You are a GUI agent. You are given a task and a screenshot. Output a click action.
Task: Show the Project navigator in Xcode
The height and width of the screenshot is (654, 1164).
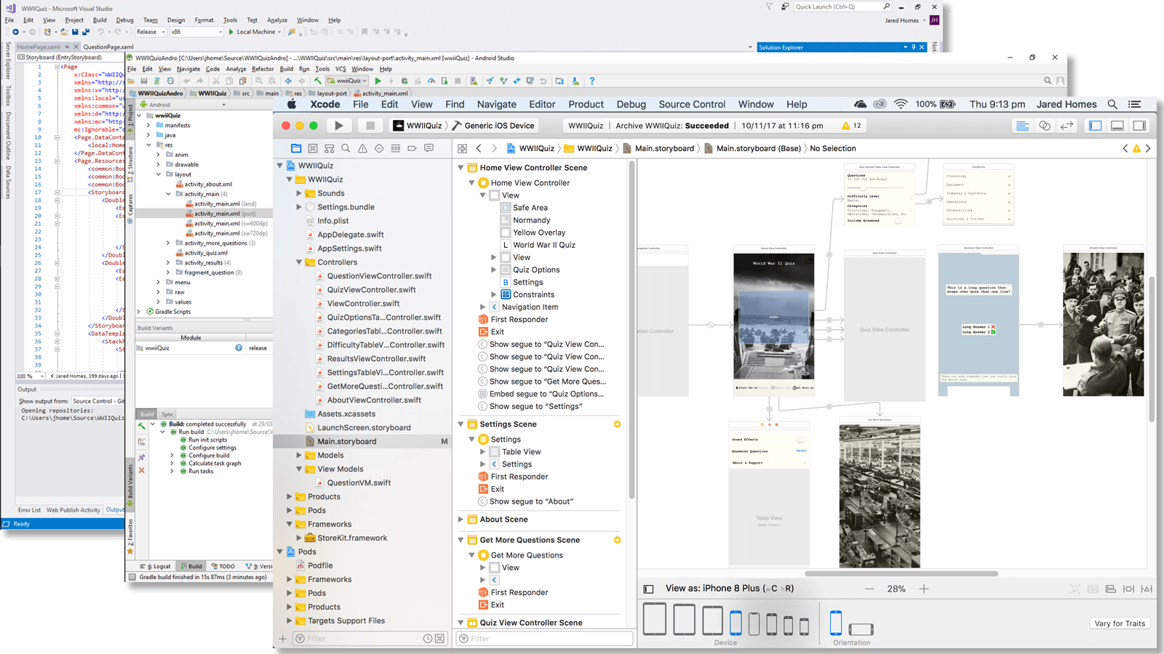(x=296, y=148)
